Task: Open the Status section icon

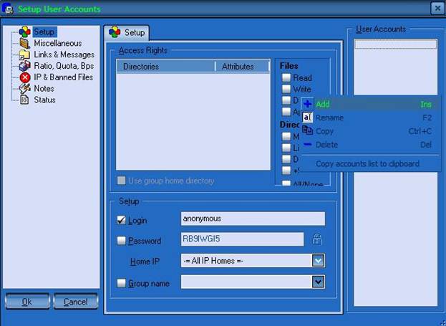Action: [x=25, y=100]
